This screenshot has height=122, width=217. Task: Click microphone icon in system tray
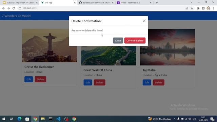point(178,119)
